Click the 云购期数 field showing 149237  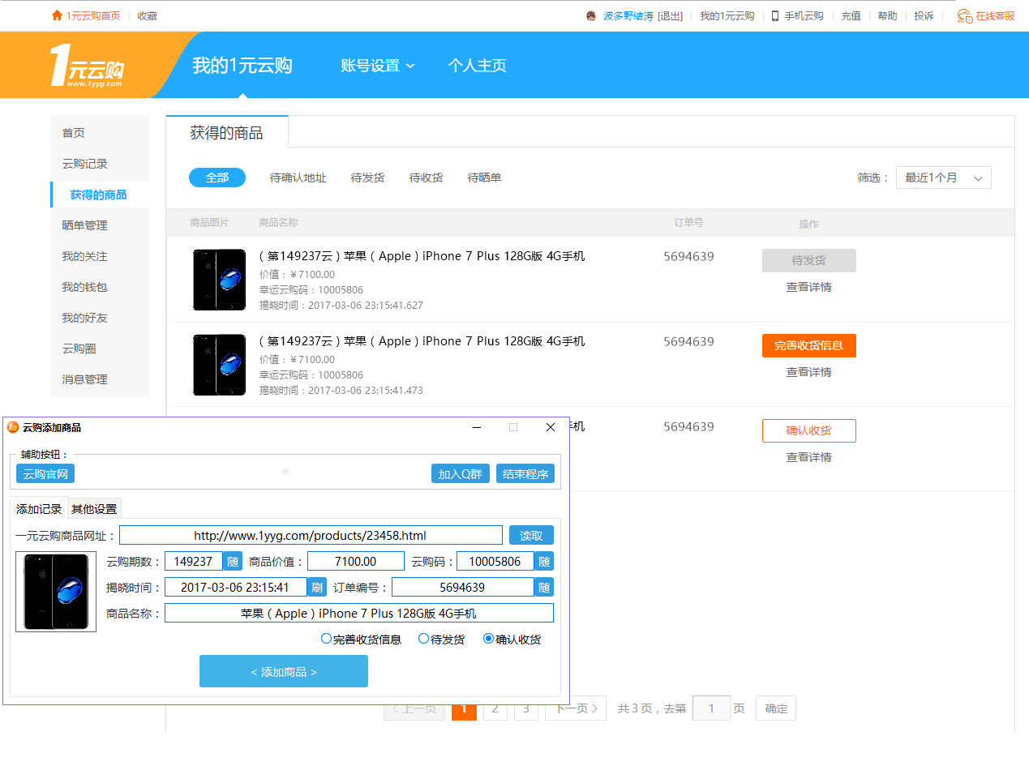click(x=193, y=561)
